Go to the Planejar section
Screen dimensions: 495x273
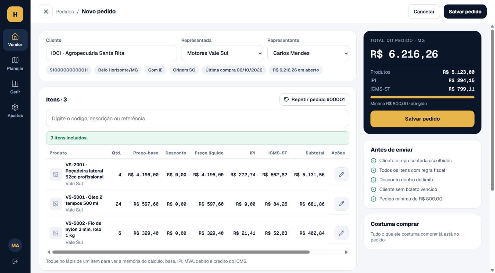[15, 63]
